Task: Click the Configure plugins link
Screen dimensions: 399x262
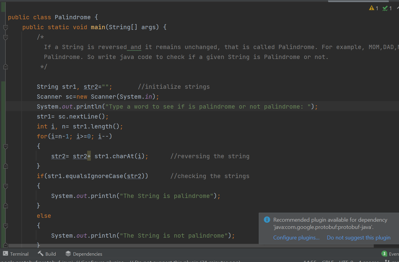Action: pos(296,237)
